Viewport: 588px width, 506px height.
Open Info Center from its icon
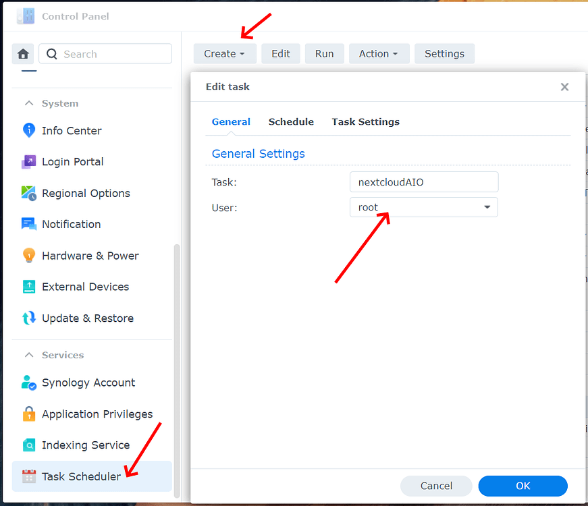click(x=28, y=130)
